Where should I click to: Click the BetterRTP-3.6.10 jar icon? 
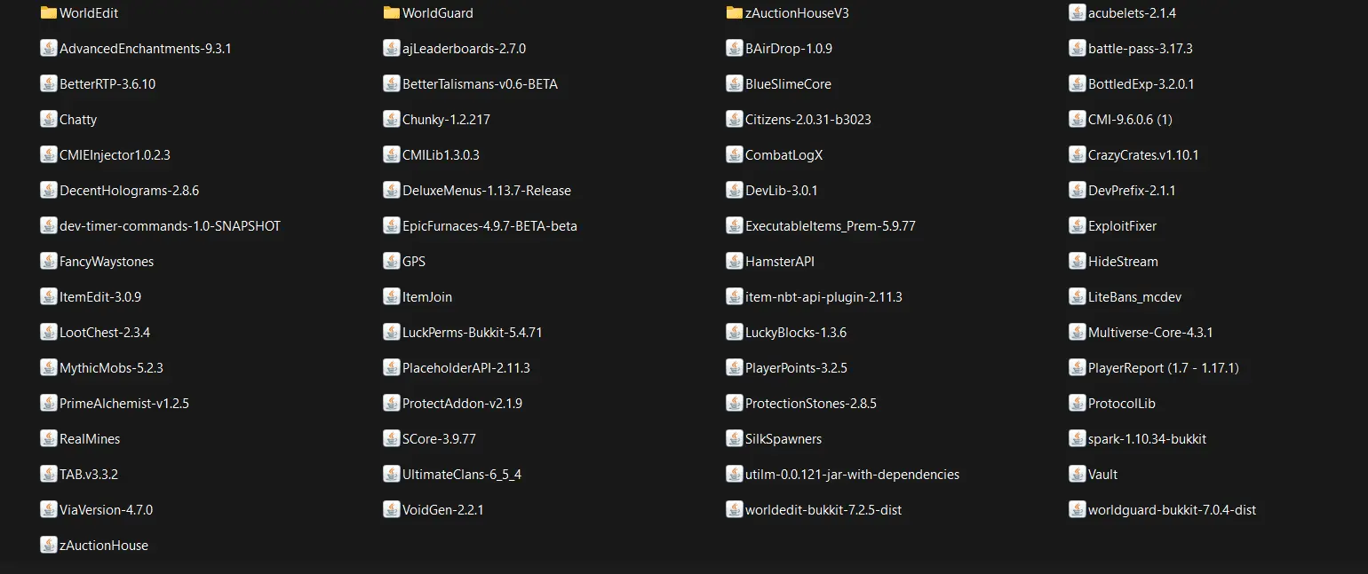[49, 83]
